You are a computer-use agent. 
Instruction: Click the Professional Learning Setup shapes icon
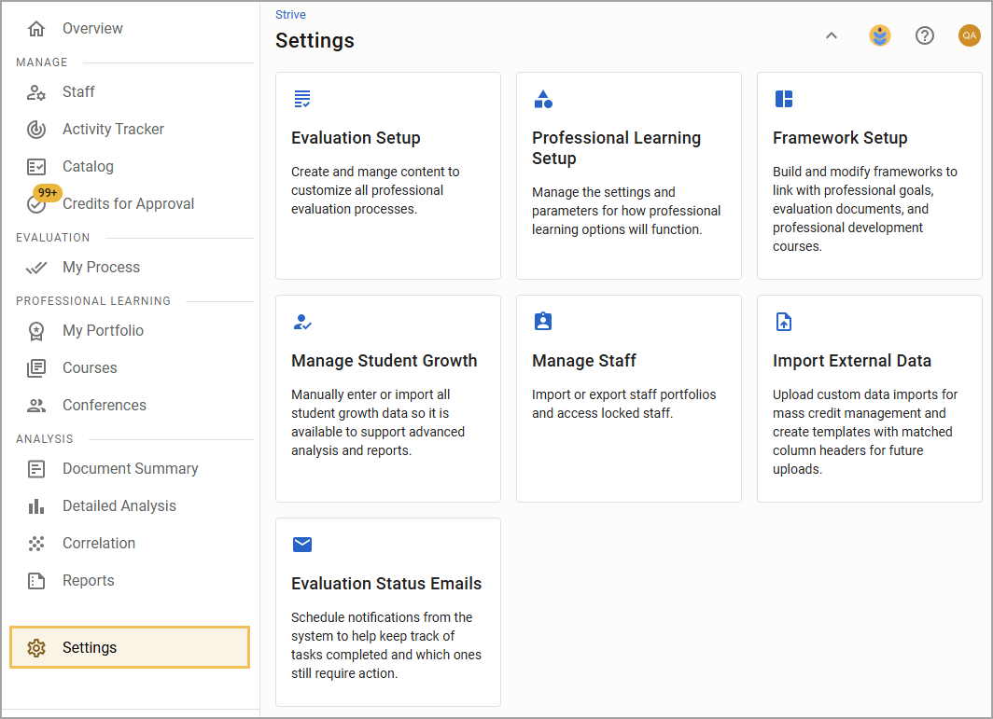point(543,99)
